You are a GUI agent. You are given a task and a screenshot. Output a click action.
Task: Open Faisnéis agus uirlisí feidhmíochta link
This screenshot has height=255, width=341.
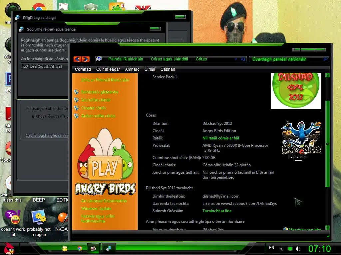click(98, 218)
